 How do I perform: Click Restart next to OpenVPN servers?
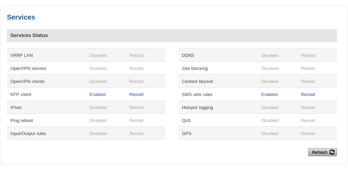pos(137,69)
